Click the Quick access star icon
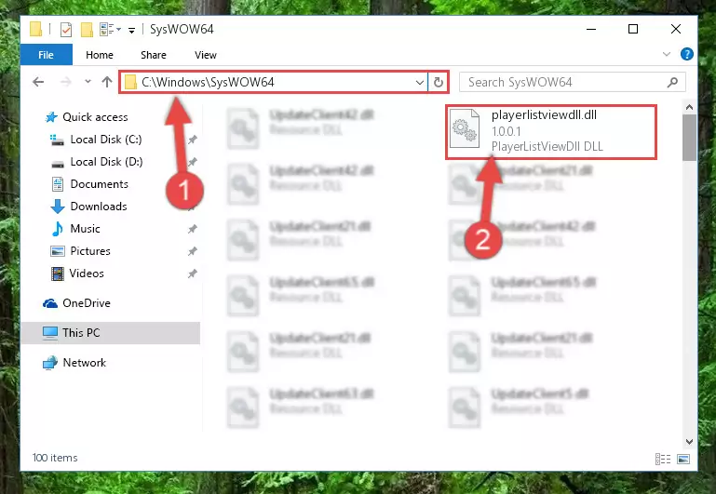The height and width of the screenshot is (494, 716). click(x=51, y=117)
